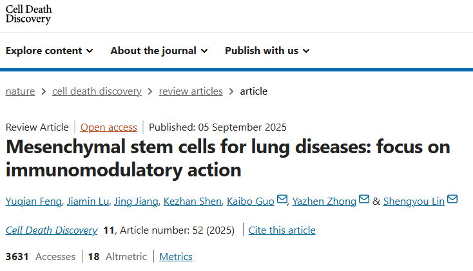Expand the Explore content menu
473x271 pixels.
point(50,51)
